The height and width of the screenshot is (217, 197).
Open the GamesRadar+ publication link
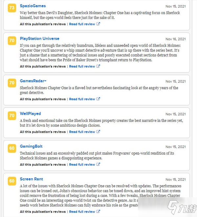(33, 81)
